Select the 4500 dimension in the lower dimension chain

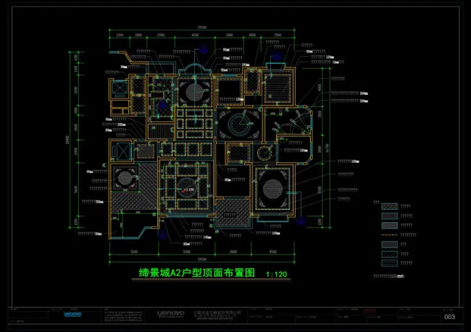[272, 252]
